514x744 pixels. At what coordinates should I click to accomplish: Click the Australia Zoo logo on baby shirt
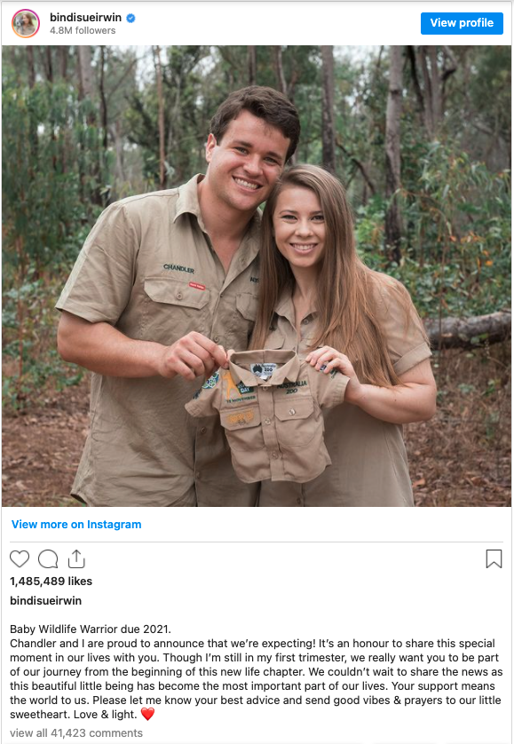pyautogui.click(x=292, y=387)
